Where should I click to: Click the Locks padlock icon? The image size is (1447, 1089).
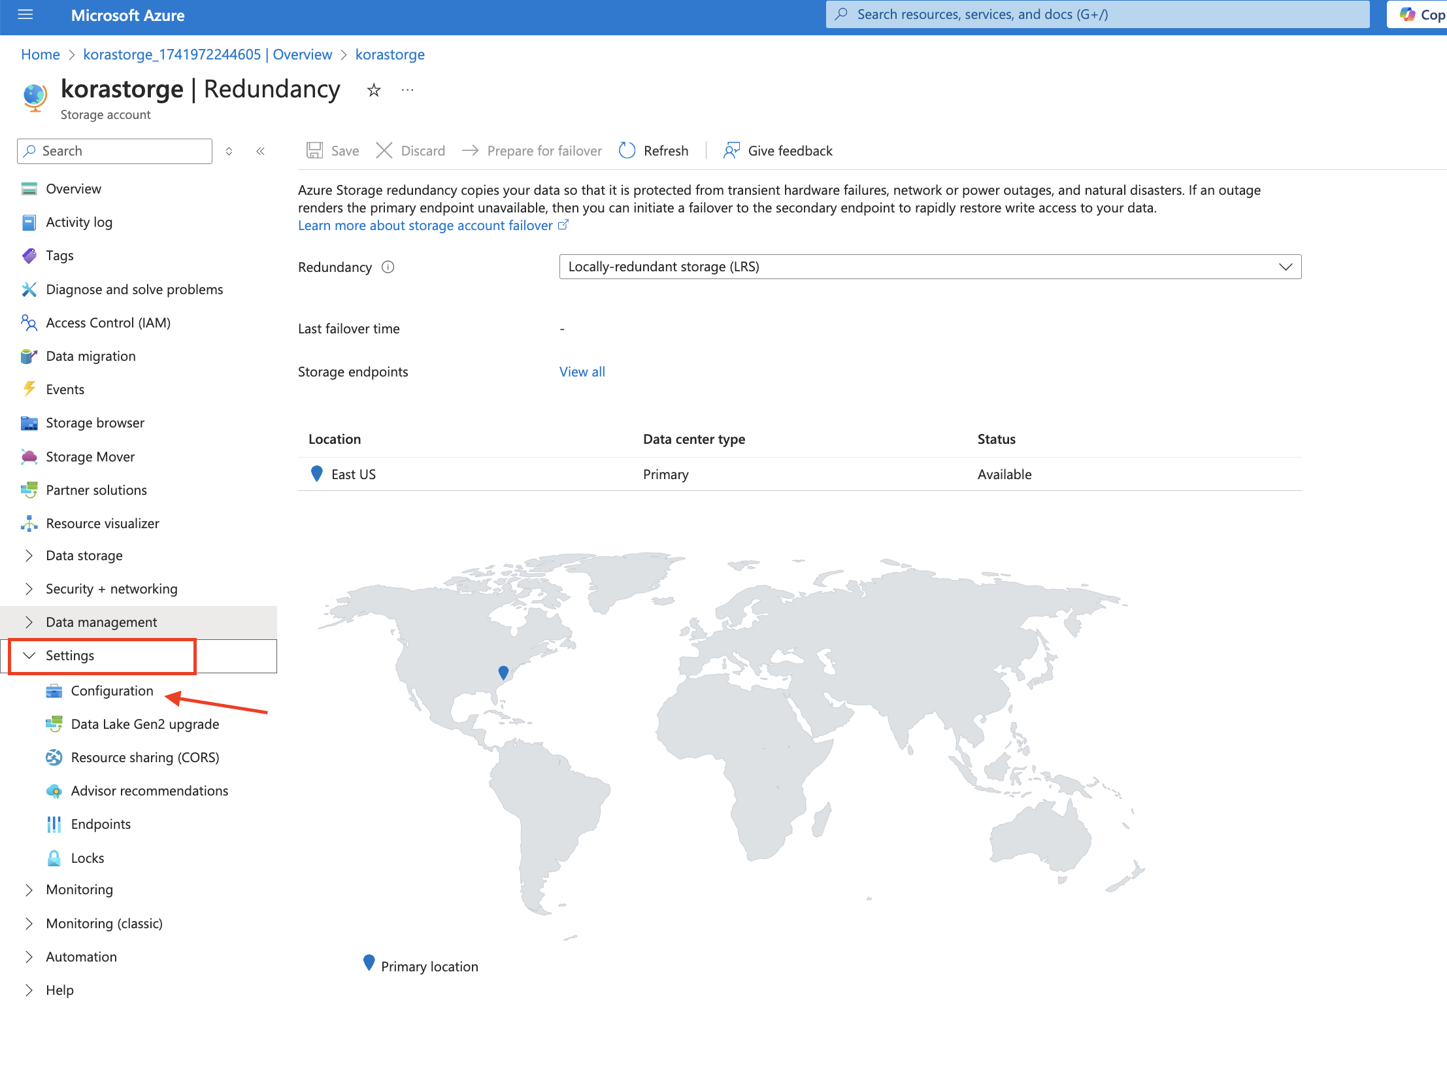pyautogui.click(x=54, y=858)
